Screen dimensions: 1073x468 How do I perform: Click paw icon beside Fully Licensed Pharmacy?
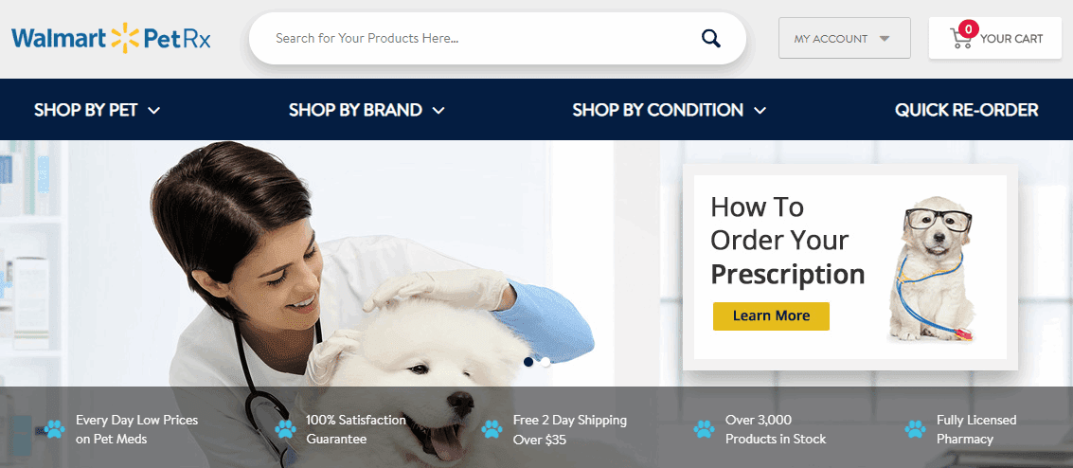coord(915,429)
